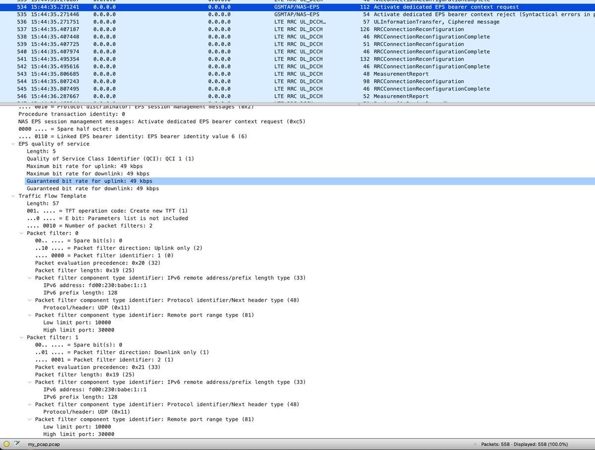Screen dimensions: 595x450
Task: Select packet 543 MeasurementReport
Action: pos(297,74)
